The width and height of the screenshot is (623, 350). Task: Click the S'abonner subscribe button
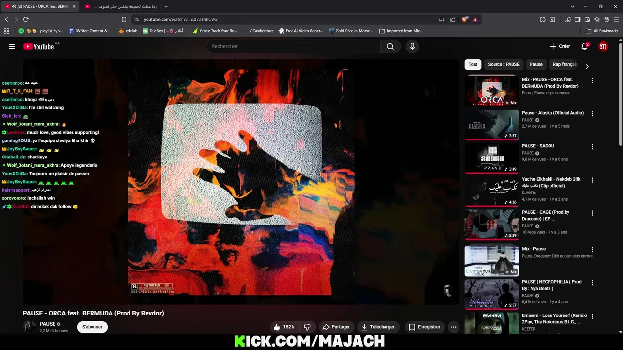(92, 327)
